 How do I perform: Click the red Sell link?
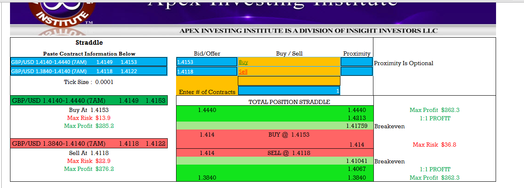[x=243, y=72]
